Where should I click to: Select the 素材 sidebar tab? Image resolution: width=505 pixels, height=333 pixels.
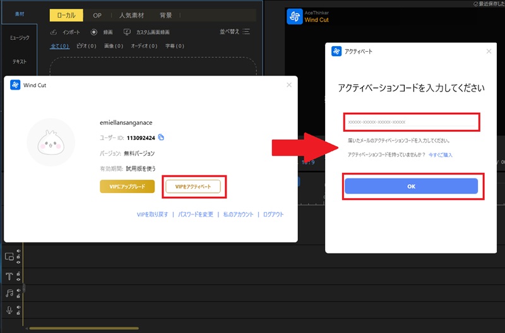pos(20,14)
